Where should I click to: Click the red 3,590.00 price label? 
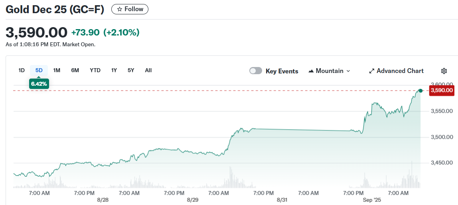point(442,91)
